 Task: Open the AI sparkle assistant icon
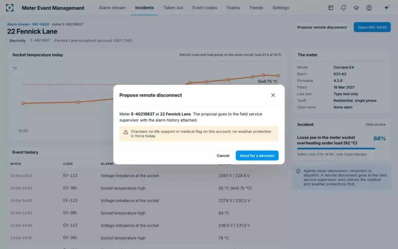(387, 8)
